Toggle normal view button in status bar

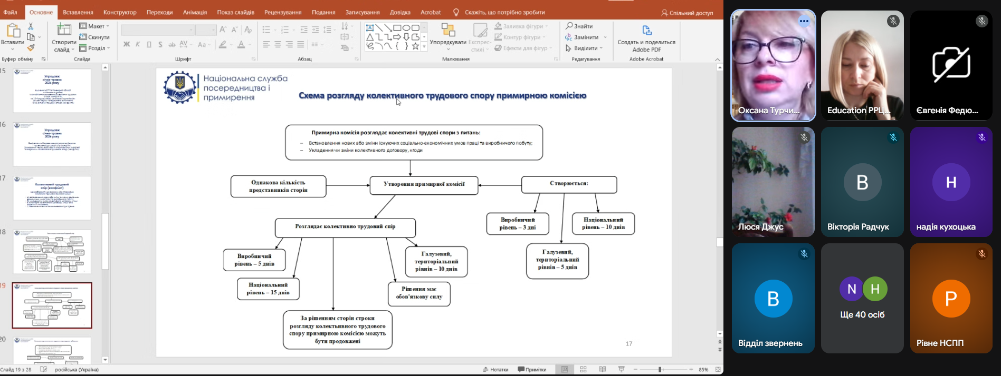click(x=565, y=370)
